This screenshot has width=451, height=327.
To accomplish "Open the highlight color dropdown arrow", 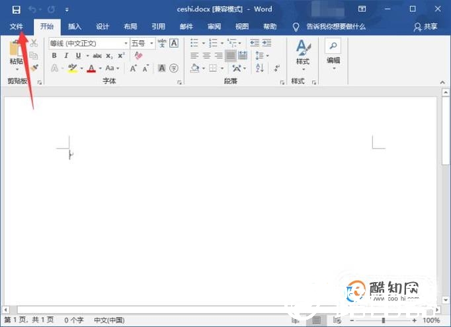I will (82, 69).
